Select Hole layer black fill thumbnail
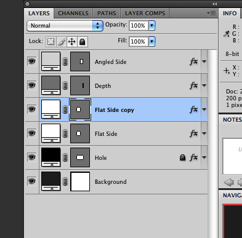Screen dimensions: 242x238 point(51,157)
